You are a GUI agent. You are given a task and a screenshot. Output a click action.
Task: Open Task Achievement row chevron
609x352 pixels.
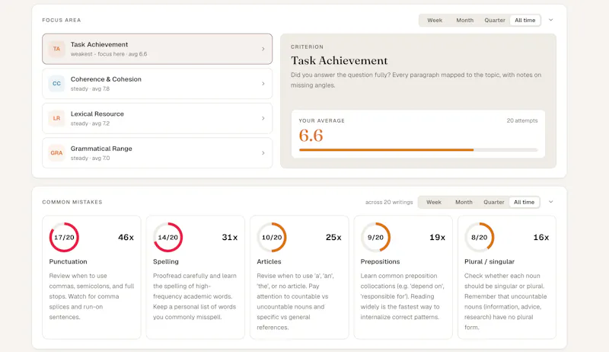coord(263,49)
